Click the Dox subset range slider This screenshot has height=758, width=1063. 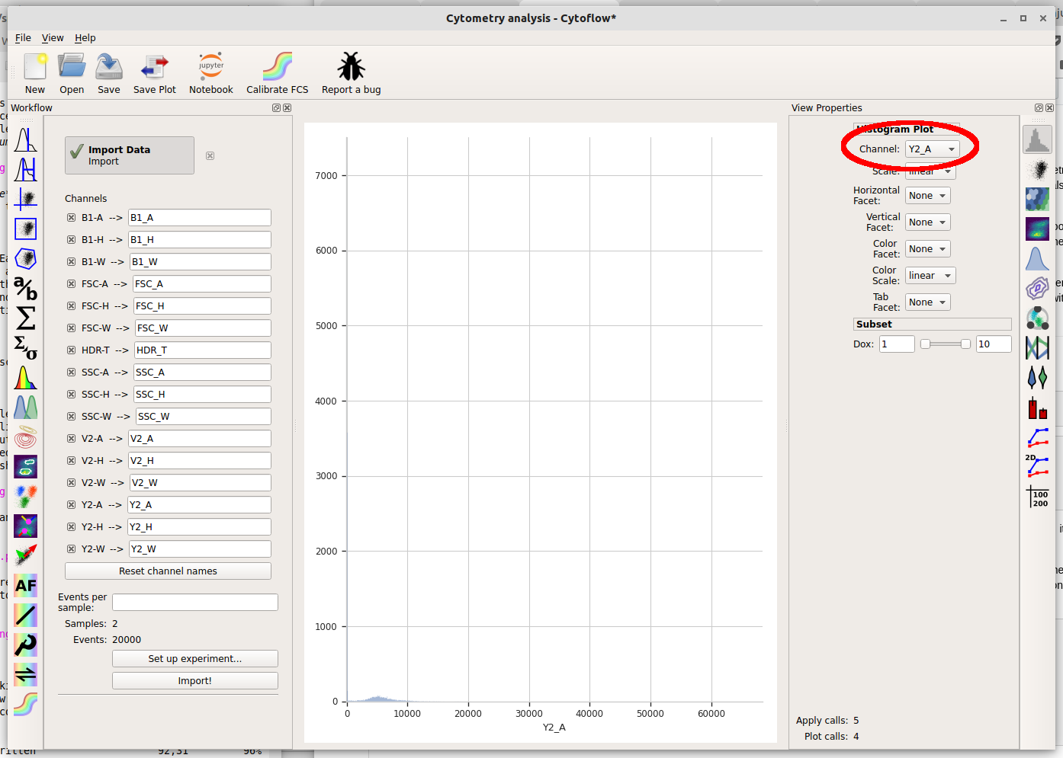[946, 344]
